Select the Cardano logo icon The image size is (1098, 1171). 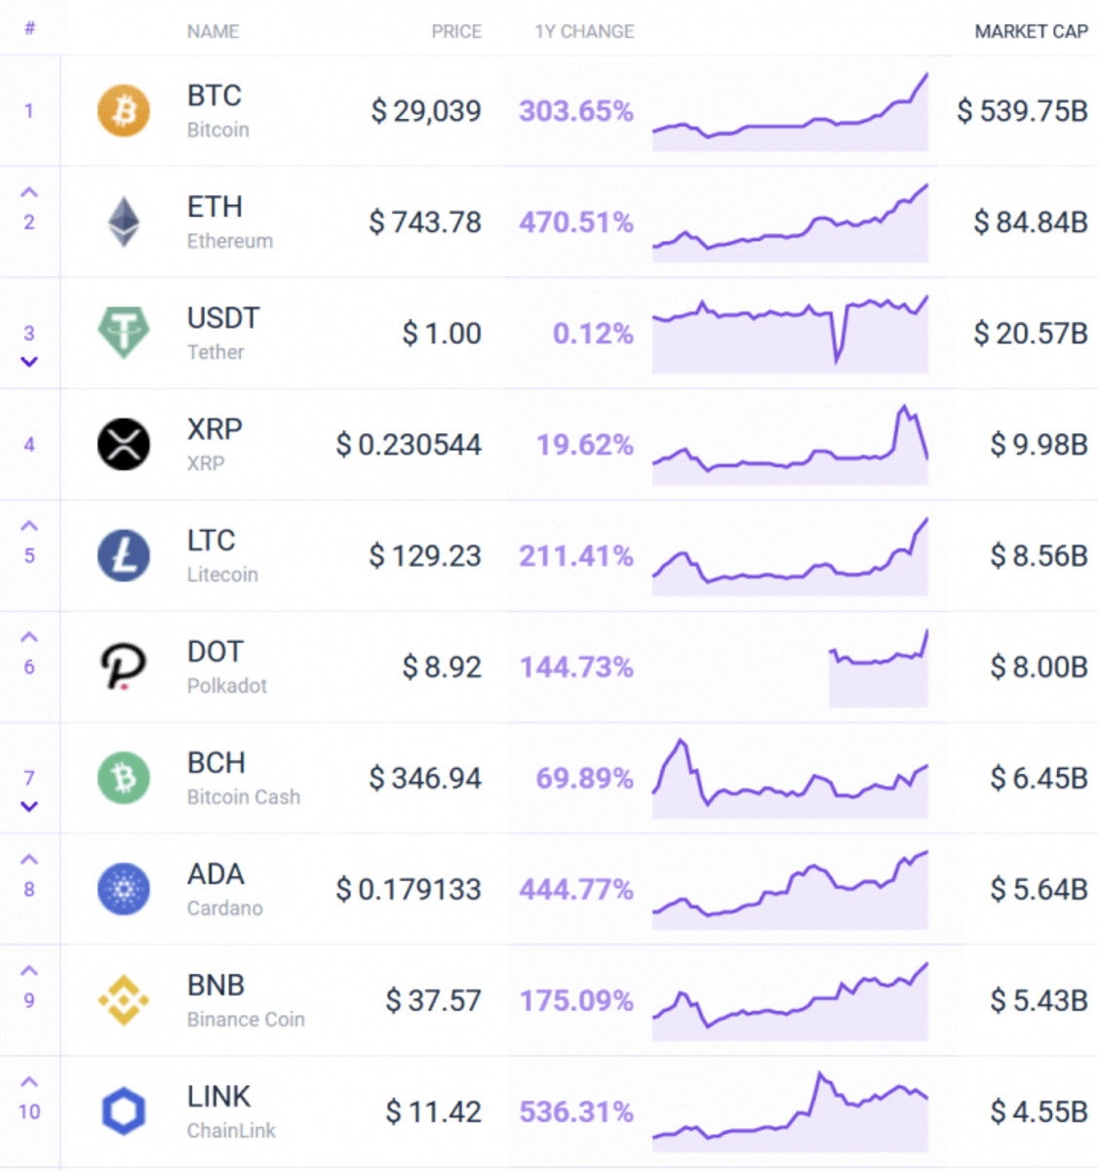(x=123, y=889)
